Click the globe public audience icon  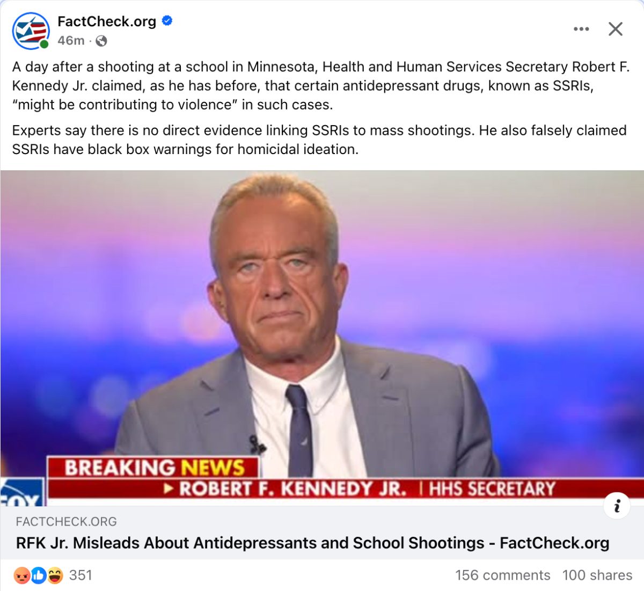[101, 41]
